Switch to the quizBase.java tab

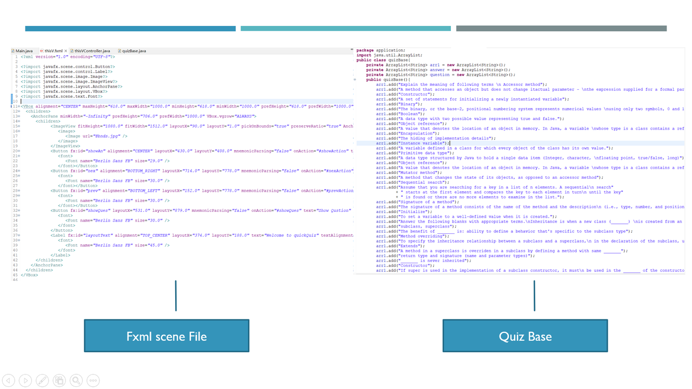click(132, 51)
